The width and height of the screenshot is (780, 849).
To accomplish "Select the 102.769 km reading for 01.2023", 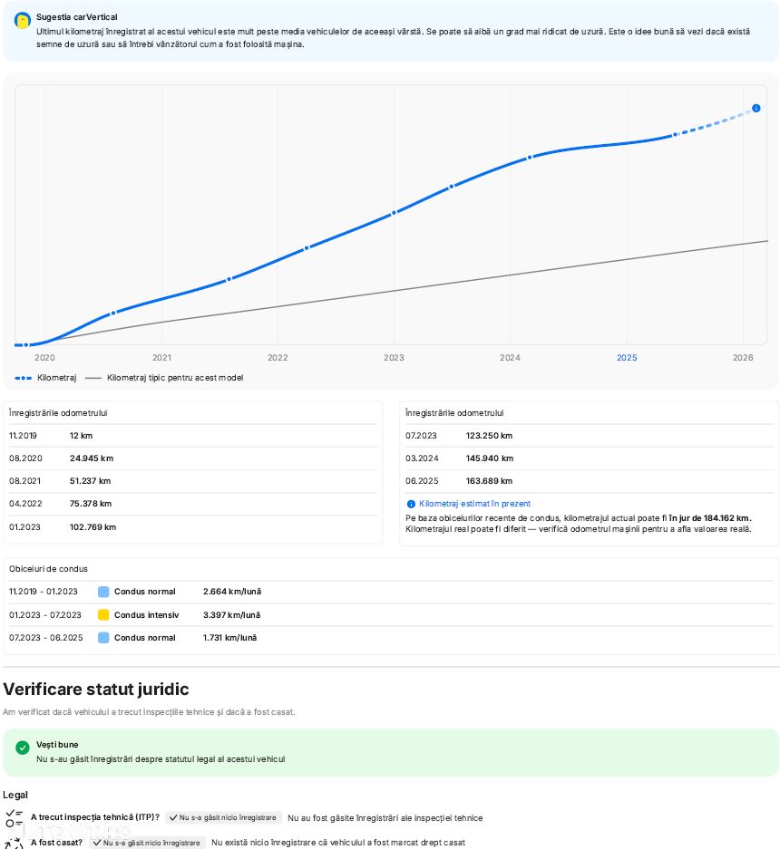I will point(93,527).
